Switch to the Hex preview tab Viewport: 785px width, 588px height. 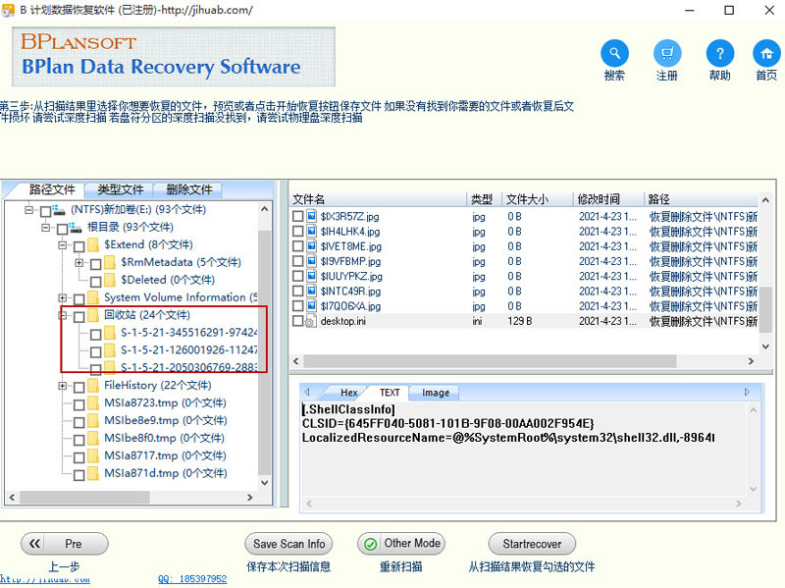coord(348,393)
